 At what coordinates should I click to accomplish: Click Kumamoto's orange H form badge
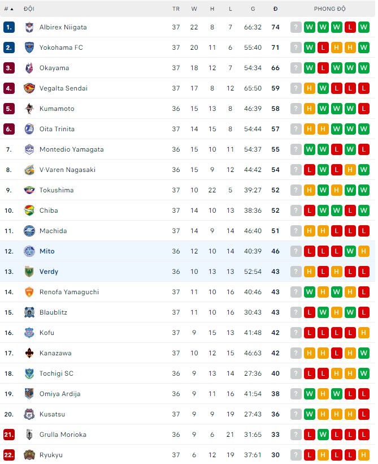point(309,109)
